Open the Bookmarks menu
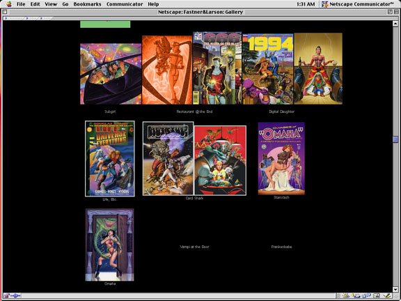401x301 pixels. coord(87,4)
